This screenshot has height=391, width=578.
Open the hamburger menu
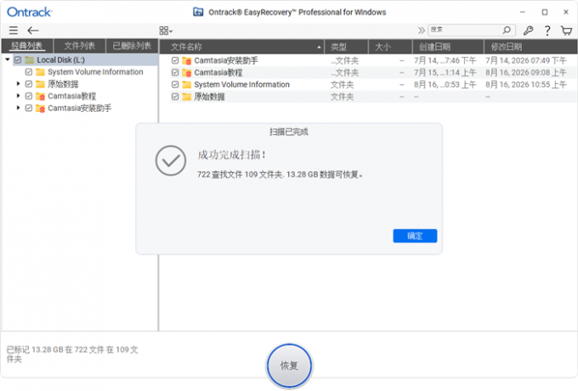[14, 31]
